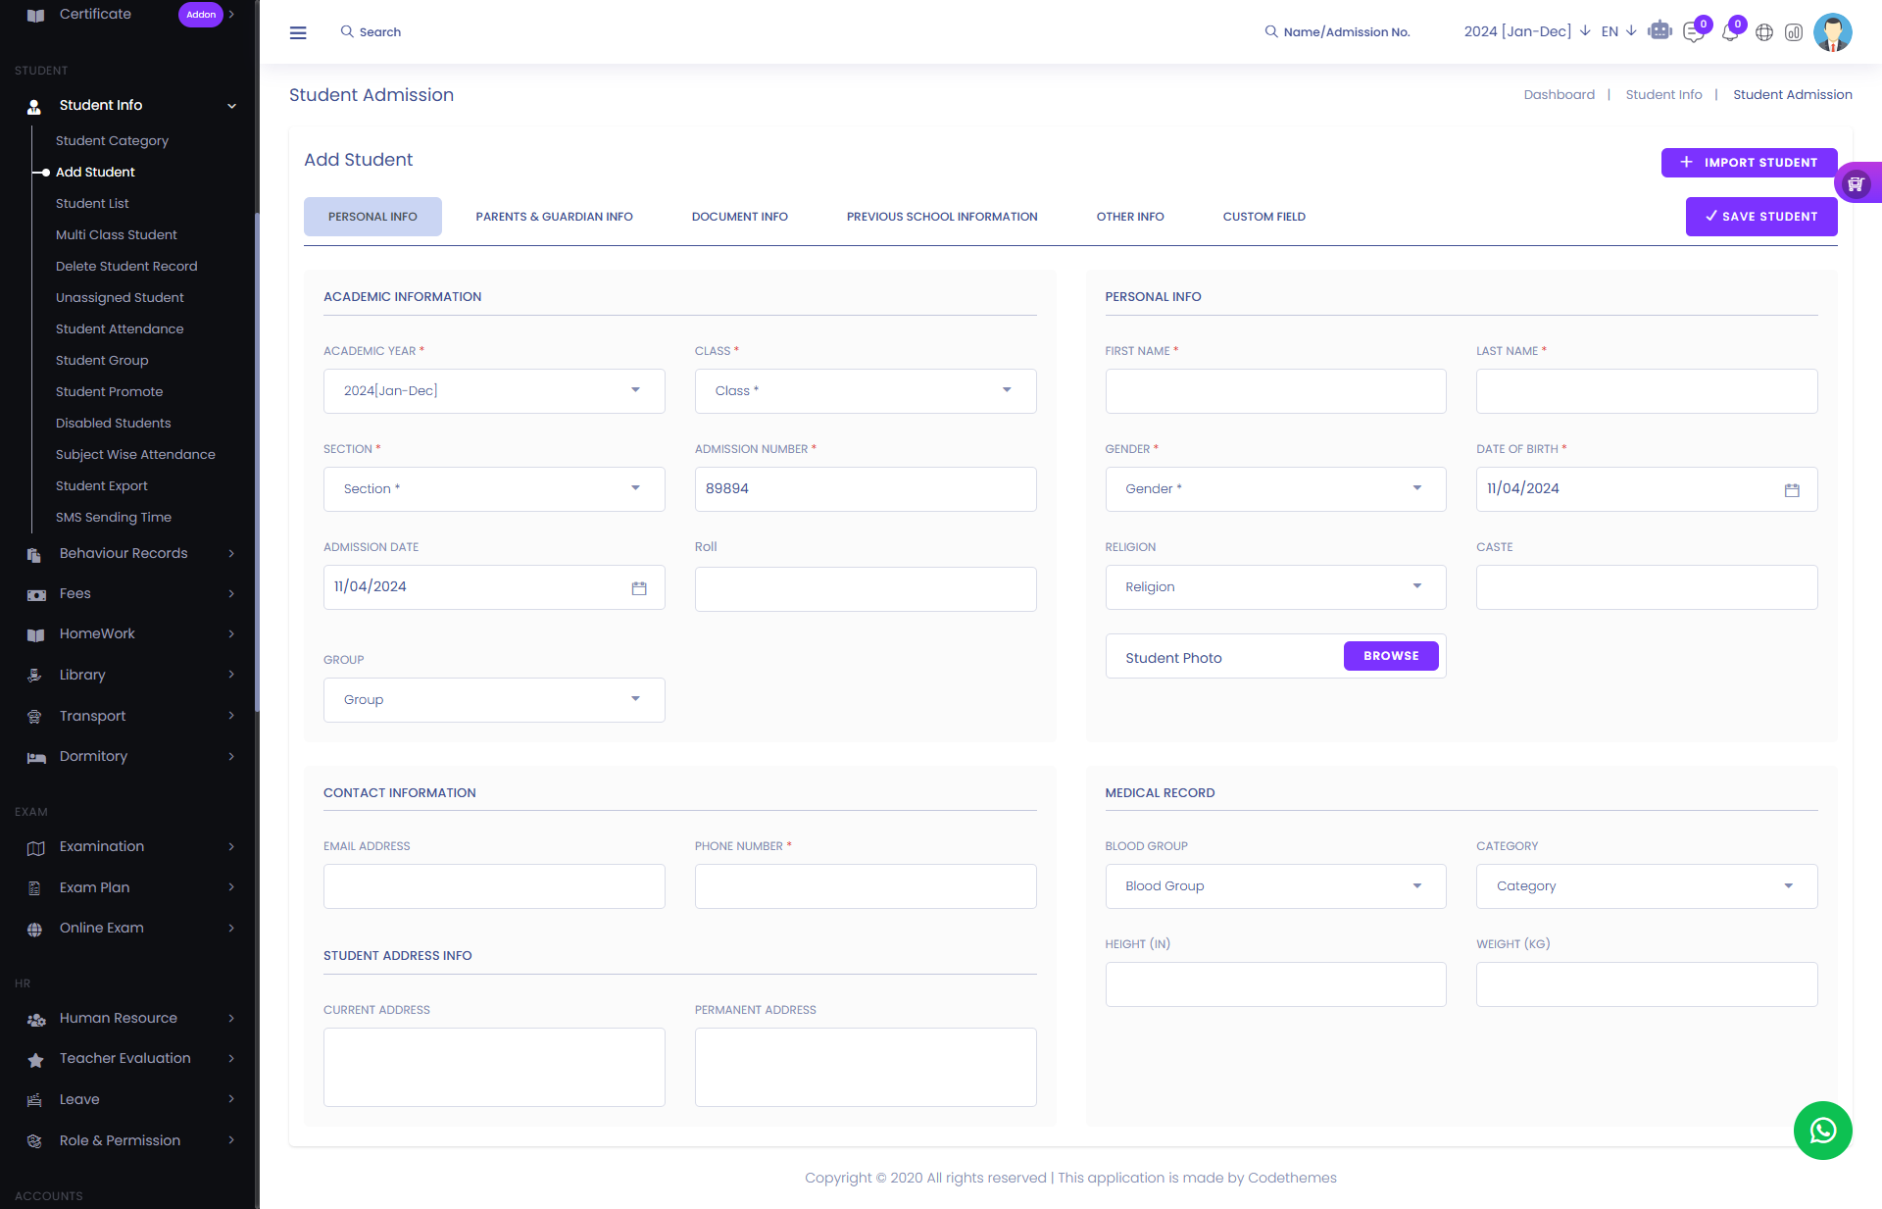The image size is (1882, 1209).
Task: Expand the Blood Group dropdown
Action: (x=1274, y=886)
